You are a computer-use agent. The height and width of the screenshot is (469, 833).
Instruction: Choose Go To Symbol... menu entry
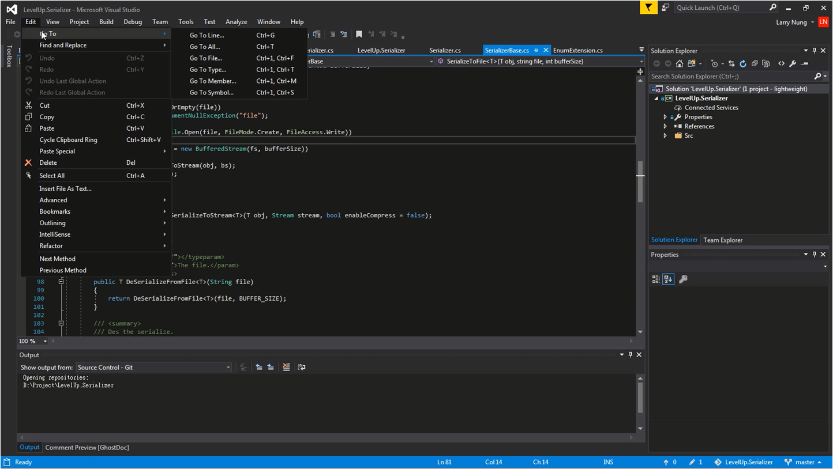tap(239, 92)
